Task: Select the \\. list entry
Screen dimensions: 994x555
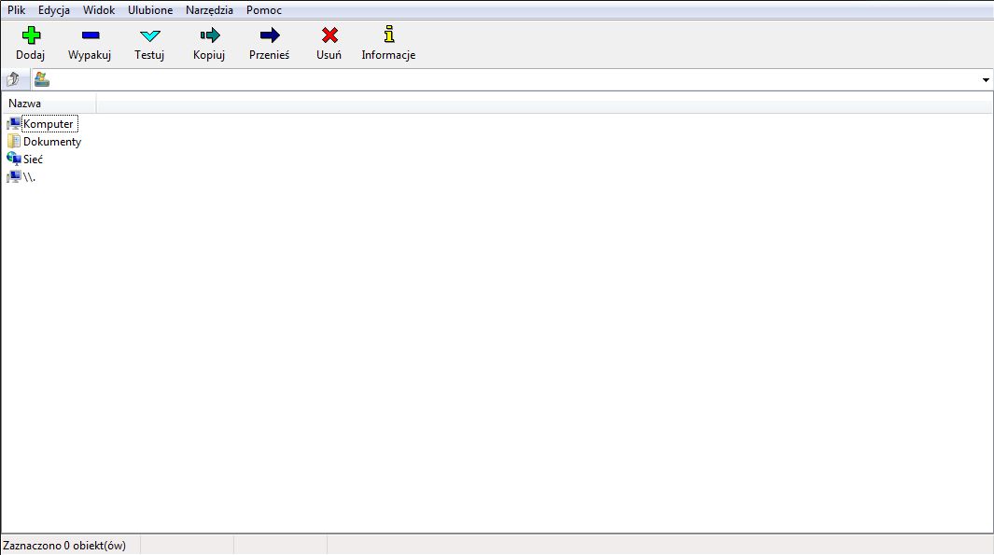Action: [29, 177]
